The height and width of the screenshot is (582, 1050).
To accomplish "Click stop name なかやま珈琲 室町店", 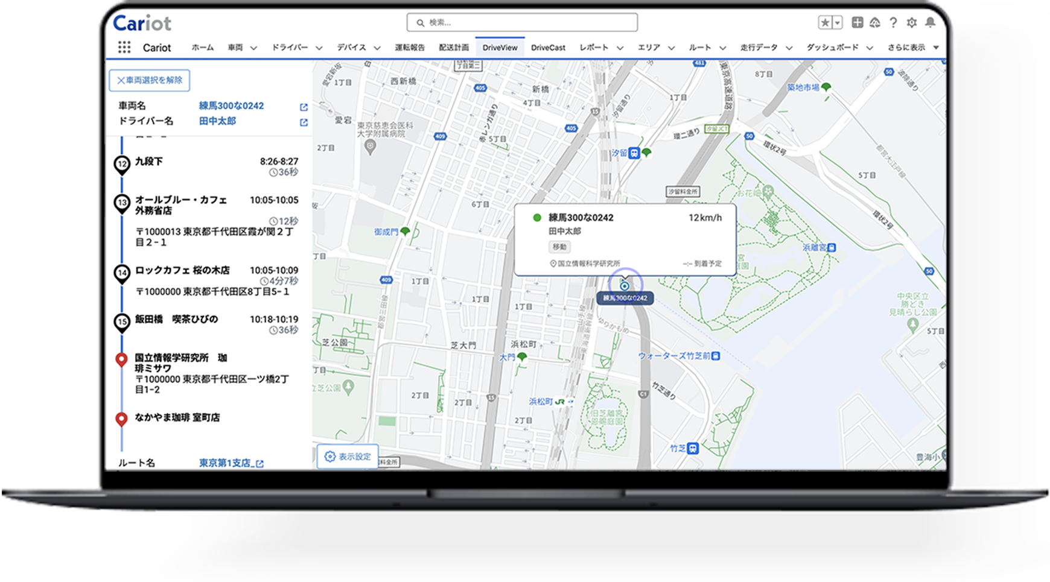I will pos(177,417).
